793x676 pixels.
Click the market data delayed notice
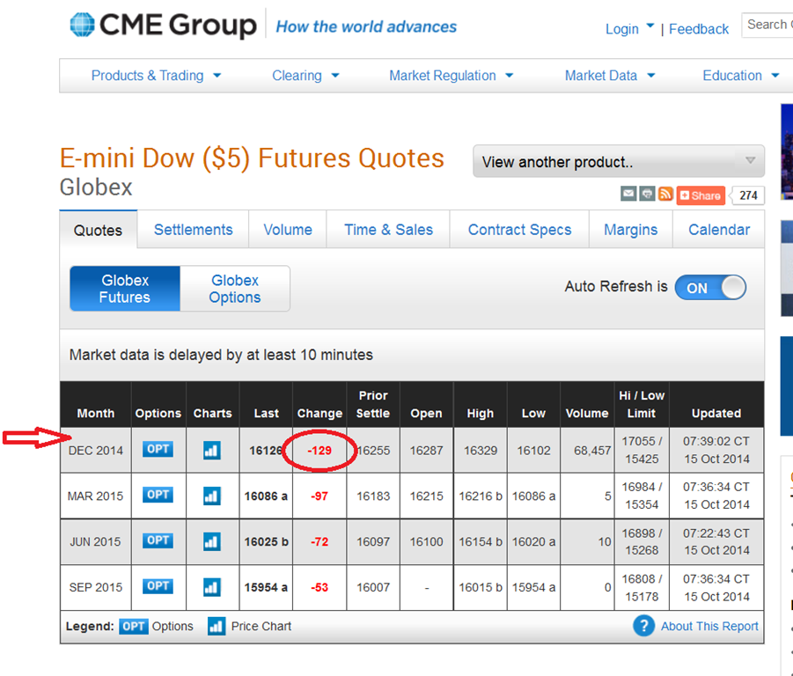coord(221,355)
